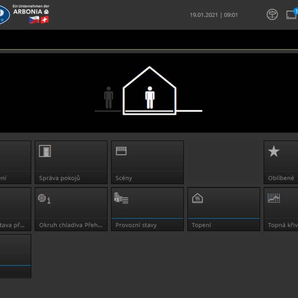
Task: Open the signpost navigation icon in the header
Action: pyautogui.click(x=272, y=15)
